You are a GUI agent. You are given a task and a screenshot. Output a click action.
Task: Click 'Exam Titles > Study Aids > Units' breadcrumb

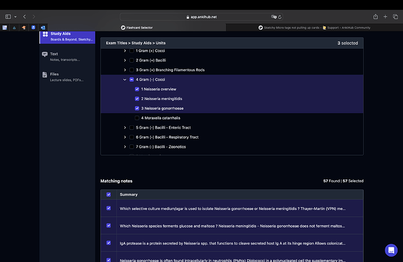pos(136,43)
